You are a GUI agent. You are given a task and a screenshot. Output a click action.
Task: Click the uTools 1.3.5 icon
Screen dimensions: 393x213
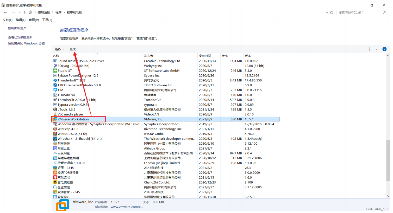pyautogui.click(x=55, y=109)
